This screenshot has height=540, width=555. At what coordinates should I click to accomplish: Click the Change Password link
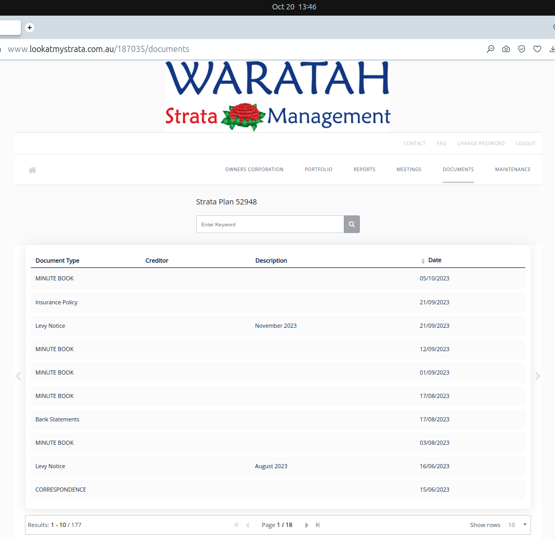click(481, 144)
